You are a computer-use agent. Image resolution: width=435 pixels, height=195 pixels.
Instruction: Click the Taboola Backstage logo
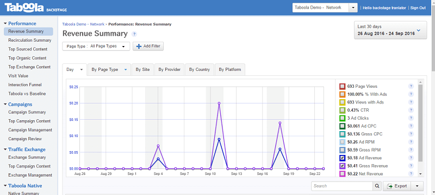(x=35, y=8)
